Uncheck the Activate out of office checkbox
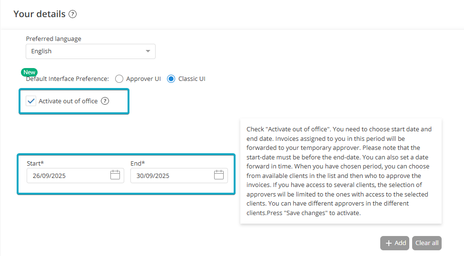This screenshot has width=464, height=256. (31, 101)
